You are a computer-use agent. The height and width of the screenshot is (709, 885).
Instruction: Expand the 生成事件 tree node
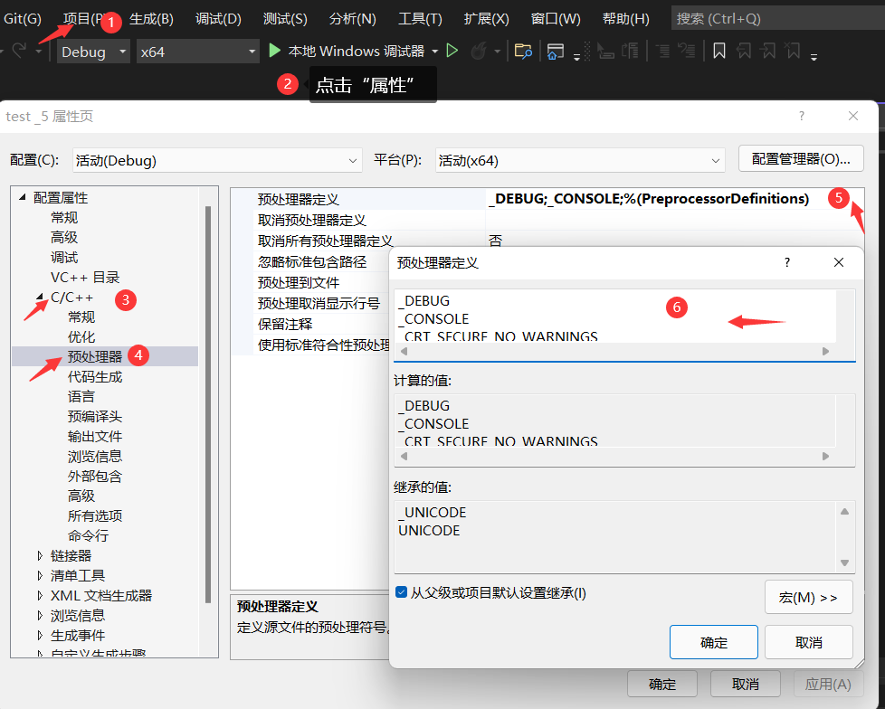pos(40,635)
